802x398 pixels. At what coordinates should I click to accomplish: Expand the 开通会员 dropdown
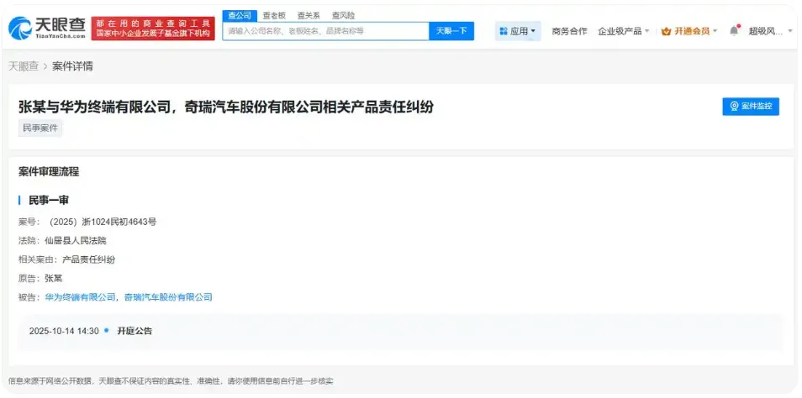[689, 31]
